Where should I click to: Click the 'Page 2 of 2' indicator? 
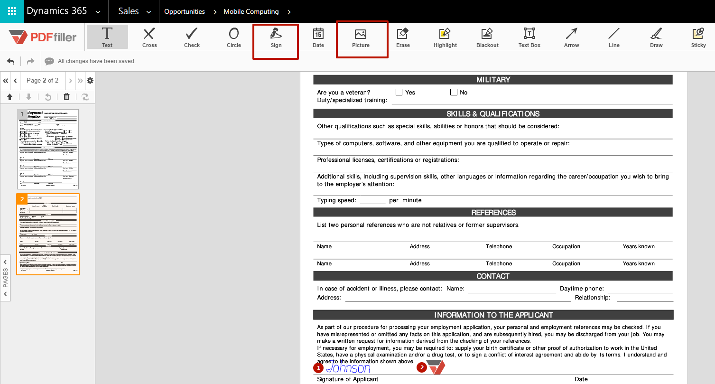(x=43, y=81)
